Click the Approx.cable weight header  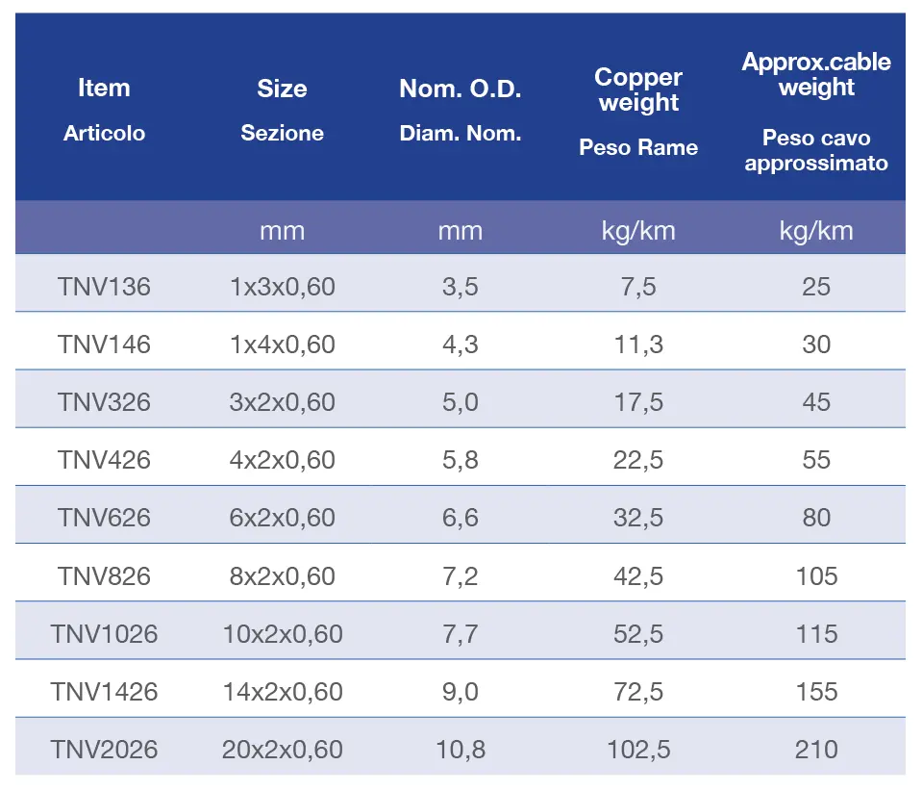[816, 112]
